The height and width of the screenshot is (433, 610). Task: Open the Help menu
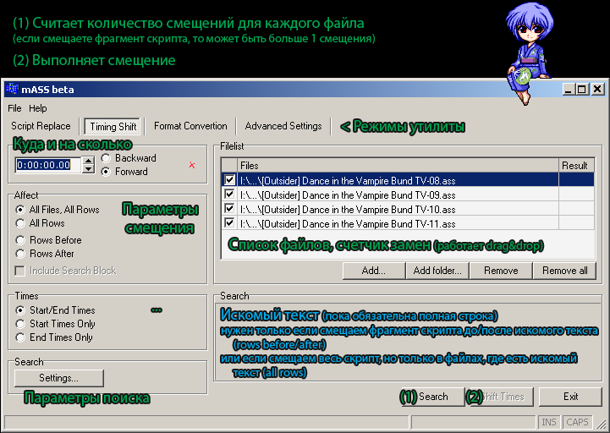[x=38, y=108]
